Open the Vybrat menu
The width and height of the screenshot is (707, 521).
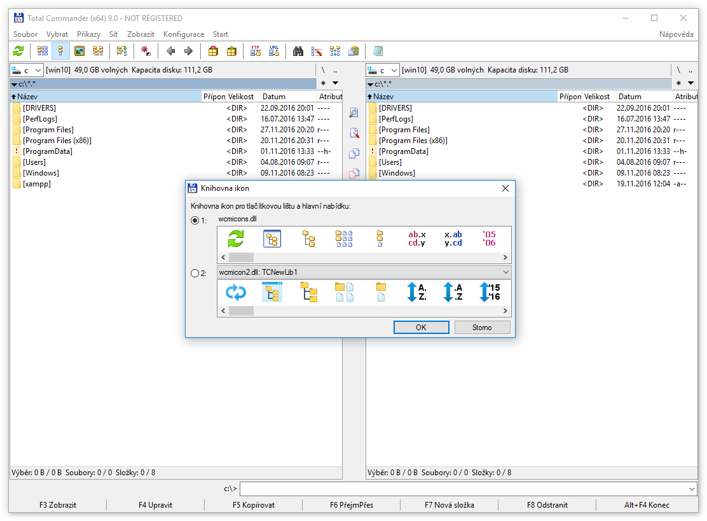[57, 34]
